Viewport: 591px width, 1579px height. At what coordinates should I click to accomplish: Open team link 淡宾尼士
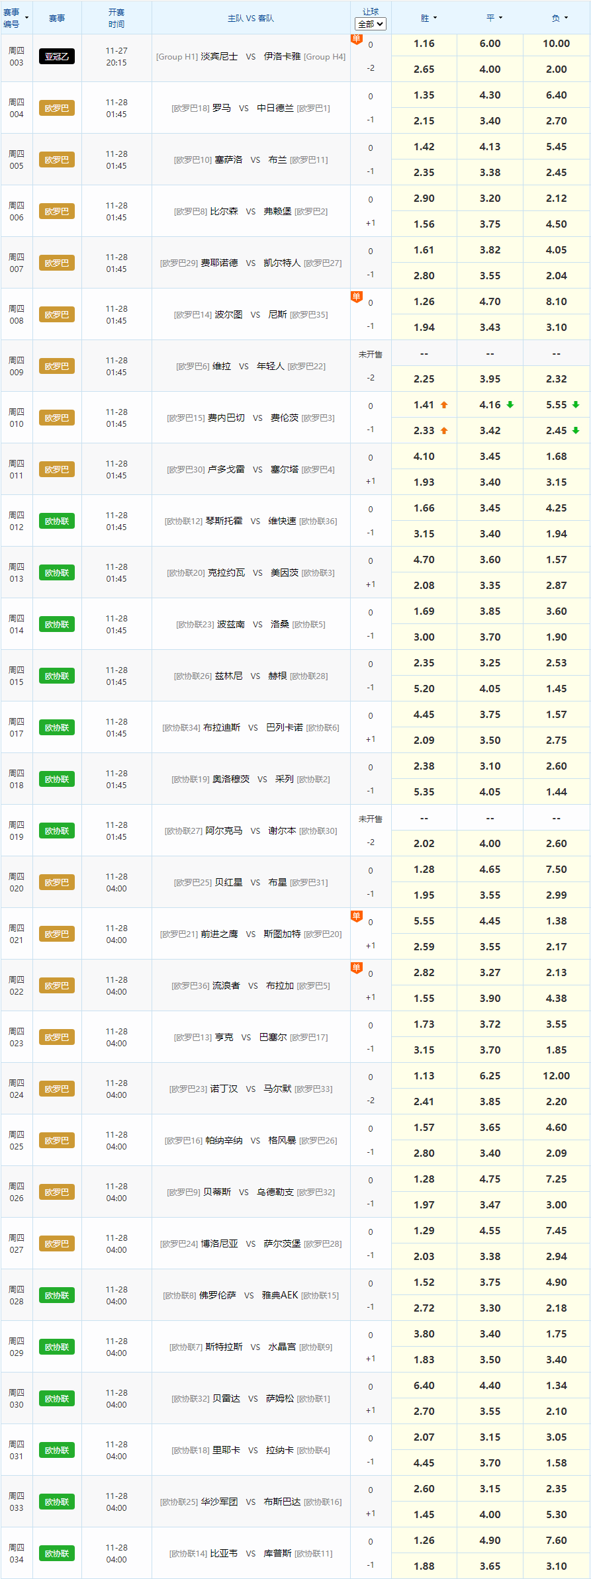coord(219,56)
